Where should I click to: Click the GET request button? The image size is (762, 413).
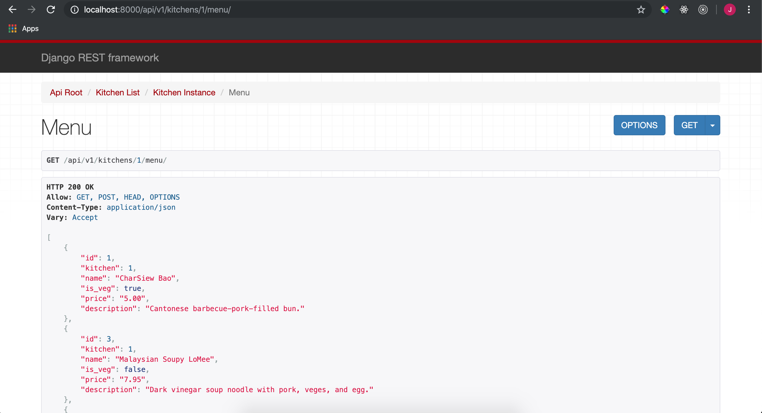pyautogui.click(x=689, y=125)
